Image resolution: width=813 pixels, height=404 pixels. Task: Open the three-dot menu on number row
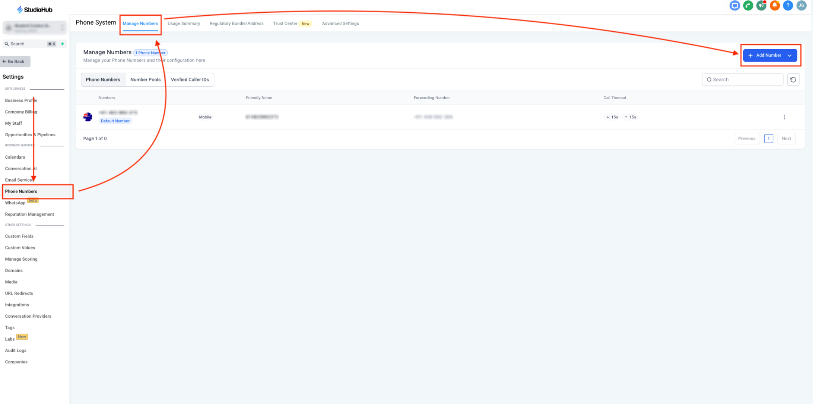point(784,117)
